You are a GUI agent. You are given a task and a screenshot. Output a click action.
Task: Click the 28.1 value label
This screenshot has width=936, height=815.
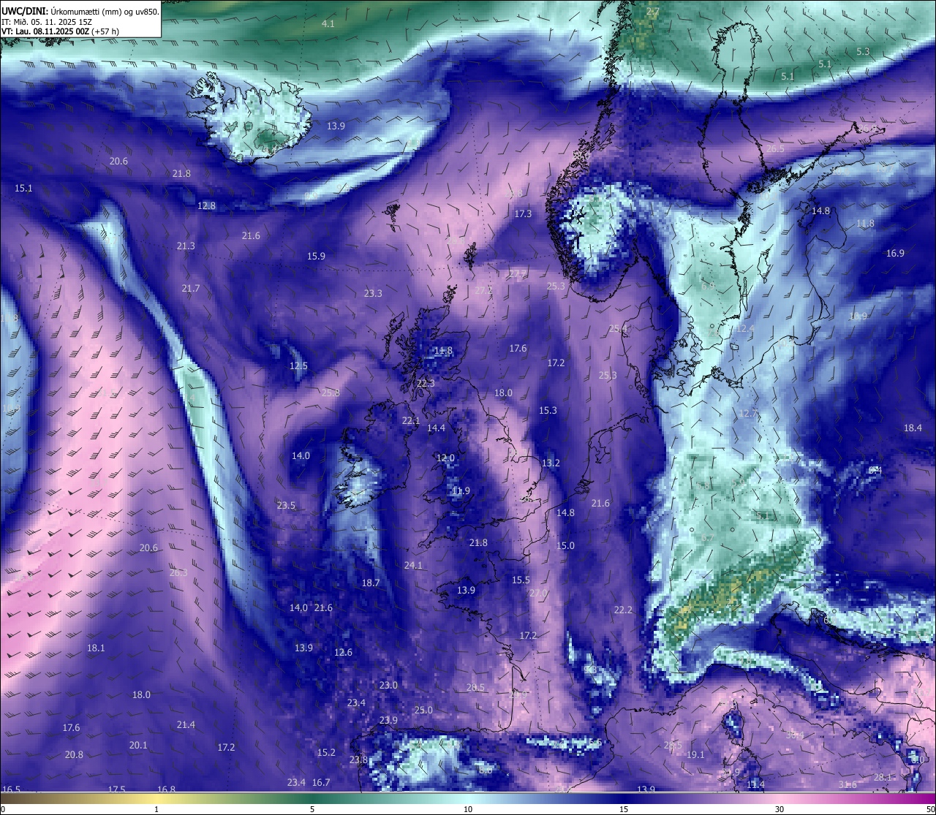883,778
